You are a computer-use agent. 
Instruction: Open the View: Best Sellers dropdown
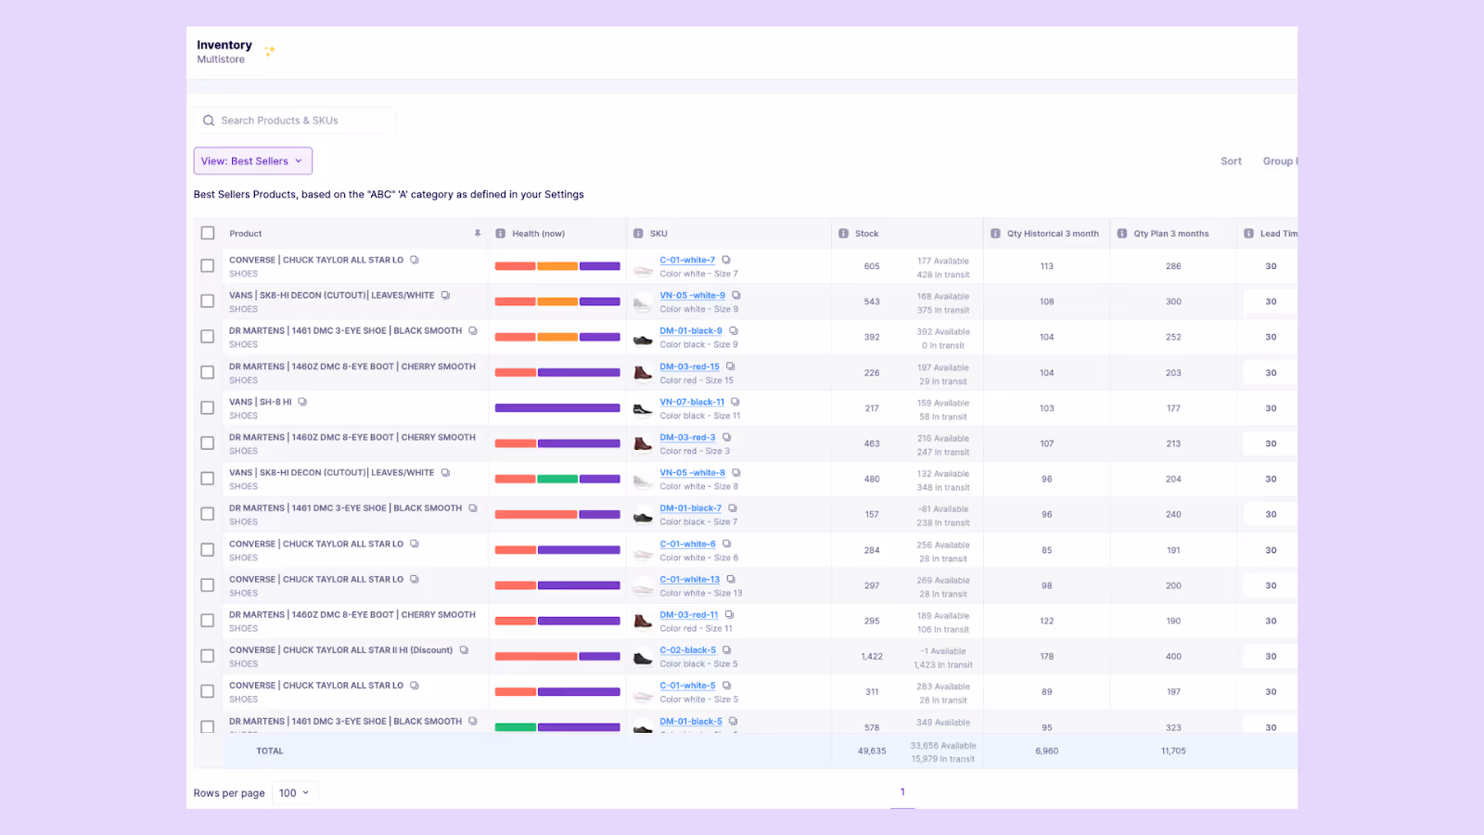[253, 161]
